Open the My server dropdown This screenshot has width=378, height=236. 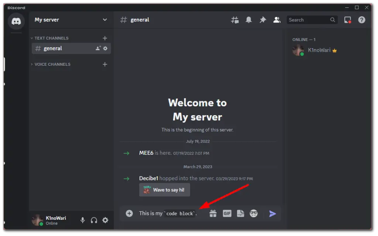coord(71,20)
